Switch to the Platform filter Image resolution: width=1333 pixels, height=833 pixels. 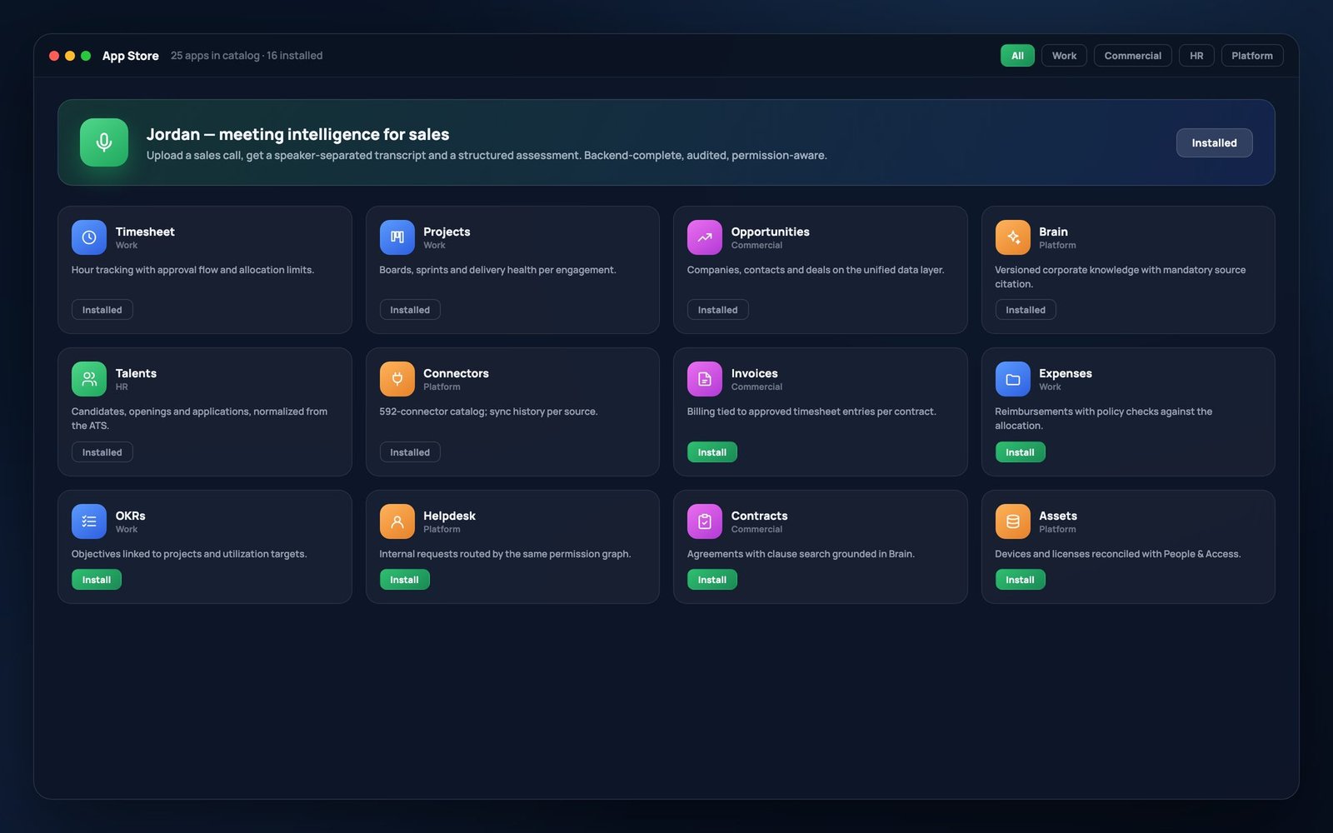[x=1252, y=56]
